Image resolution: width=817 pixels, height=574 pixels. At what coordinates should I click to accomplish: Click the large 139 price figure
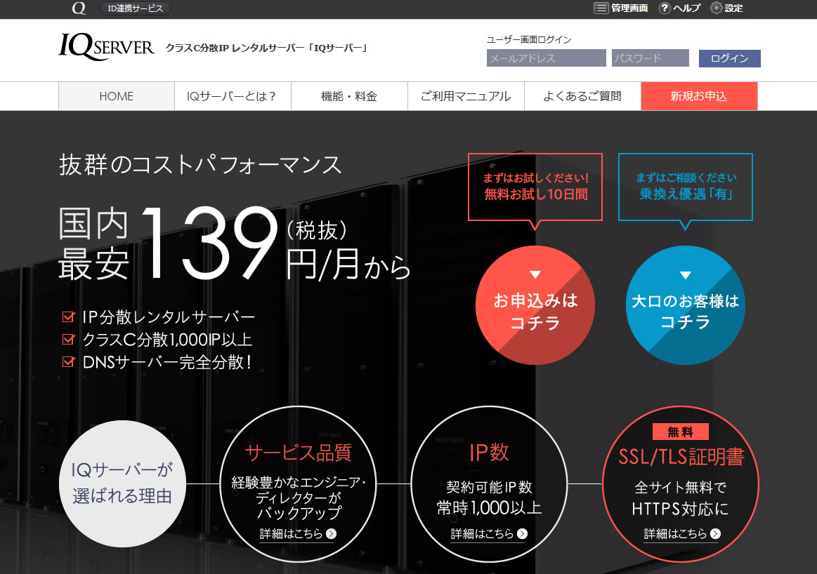[209, 243]
